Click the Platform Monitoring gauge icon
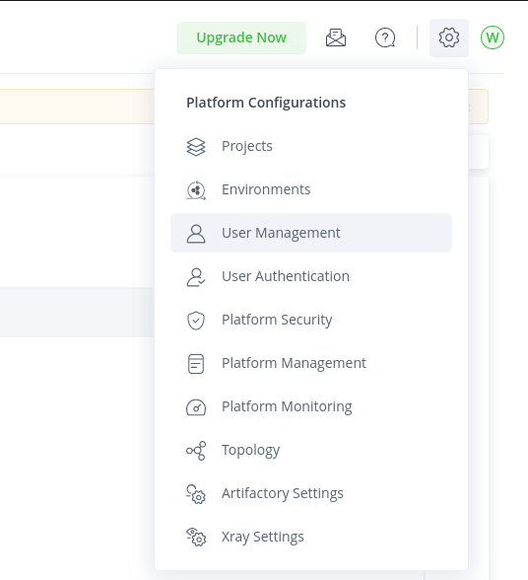Viewport: 528px width, 580px height. click(x=196, y=407)
